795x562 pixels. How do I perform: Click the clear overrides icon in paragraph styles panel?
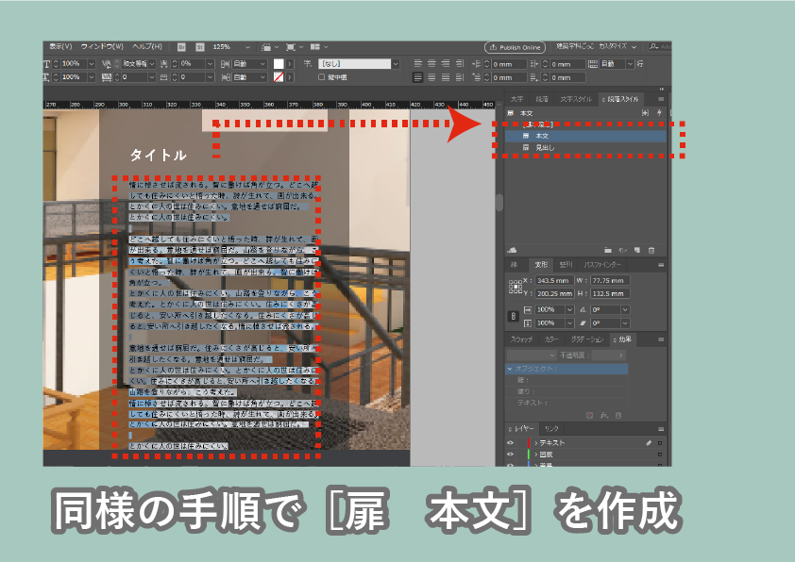point(622,250)
